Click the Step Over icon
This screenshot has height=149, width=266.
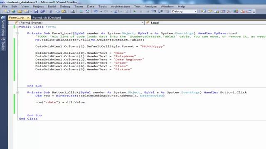[160, 11]
